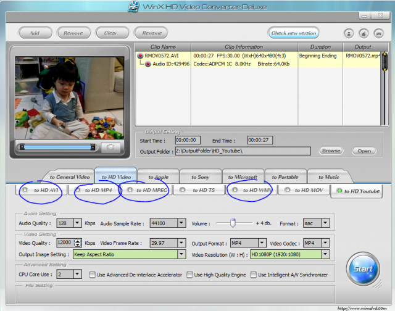Image resolution: width=395 pixels, height=311 pixels.
Task: Click the video preview image
Action: click(69, 97)
